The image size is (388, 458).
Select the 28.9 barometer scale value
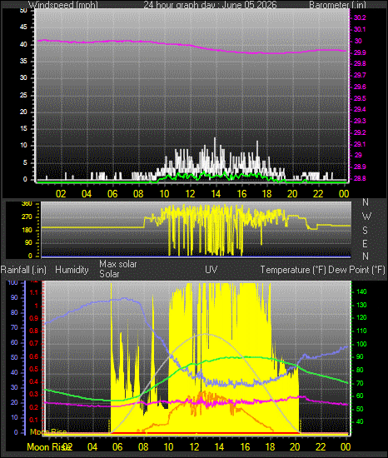click(360, 167)
